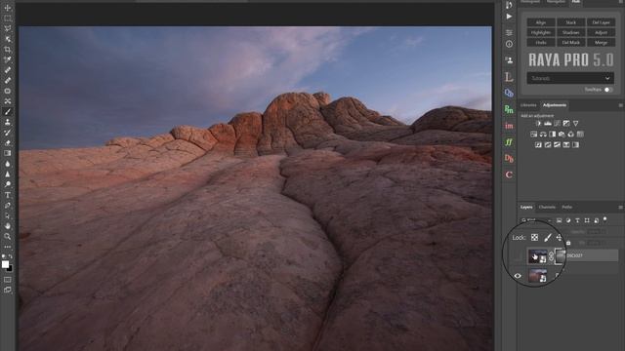The width and height of the screenshot is (625, 351).
Task: Open the layer filter Kind dropdown
Action: click(x=536, y=220)
